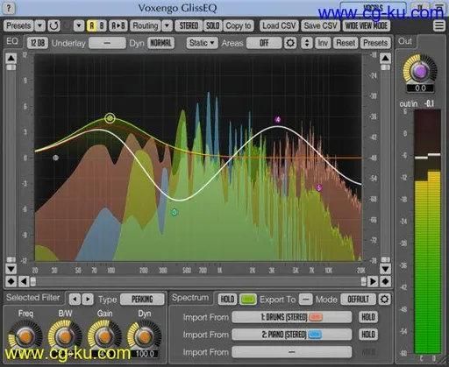The height and width of the screenshot is (367, 449).
Task: Toggle HOLD for Piano import
Action: click(368, 335)
